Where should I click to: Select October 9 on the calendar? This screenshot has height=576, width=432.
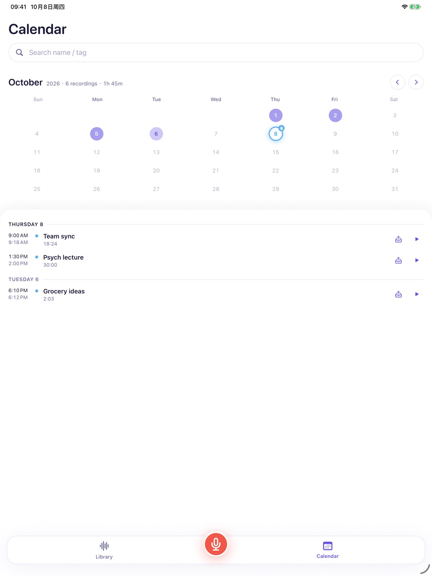[x=335, y=134]
